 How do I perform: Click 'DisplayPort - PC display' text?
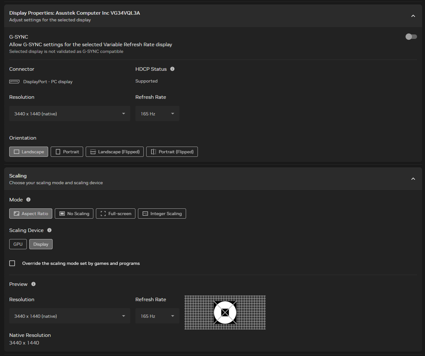48,82
